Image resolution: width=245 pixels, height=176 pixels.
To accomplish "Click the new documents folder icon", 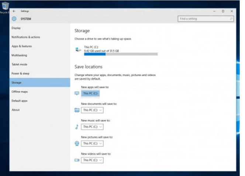I will [77, 110].
